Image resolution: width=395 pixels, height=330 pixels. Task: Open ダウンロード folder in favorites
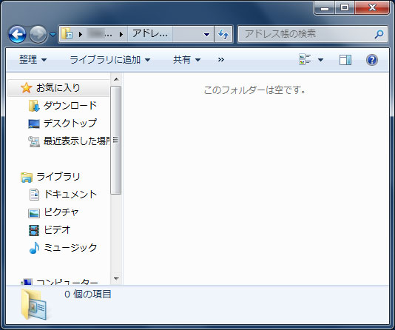click(70, 106)
